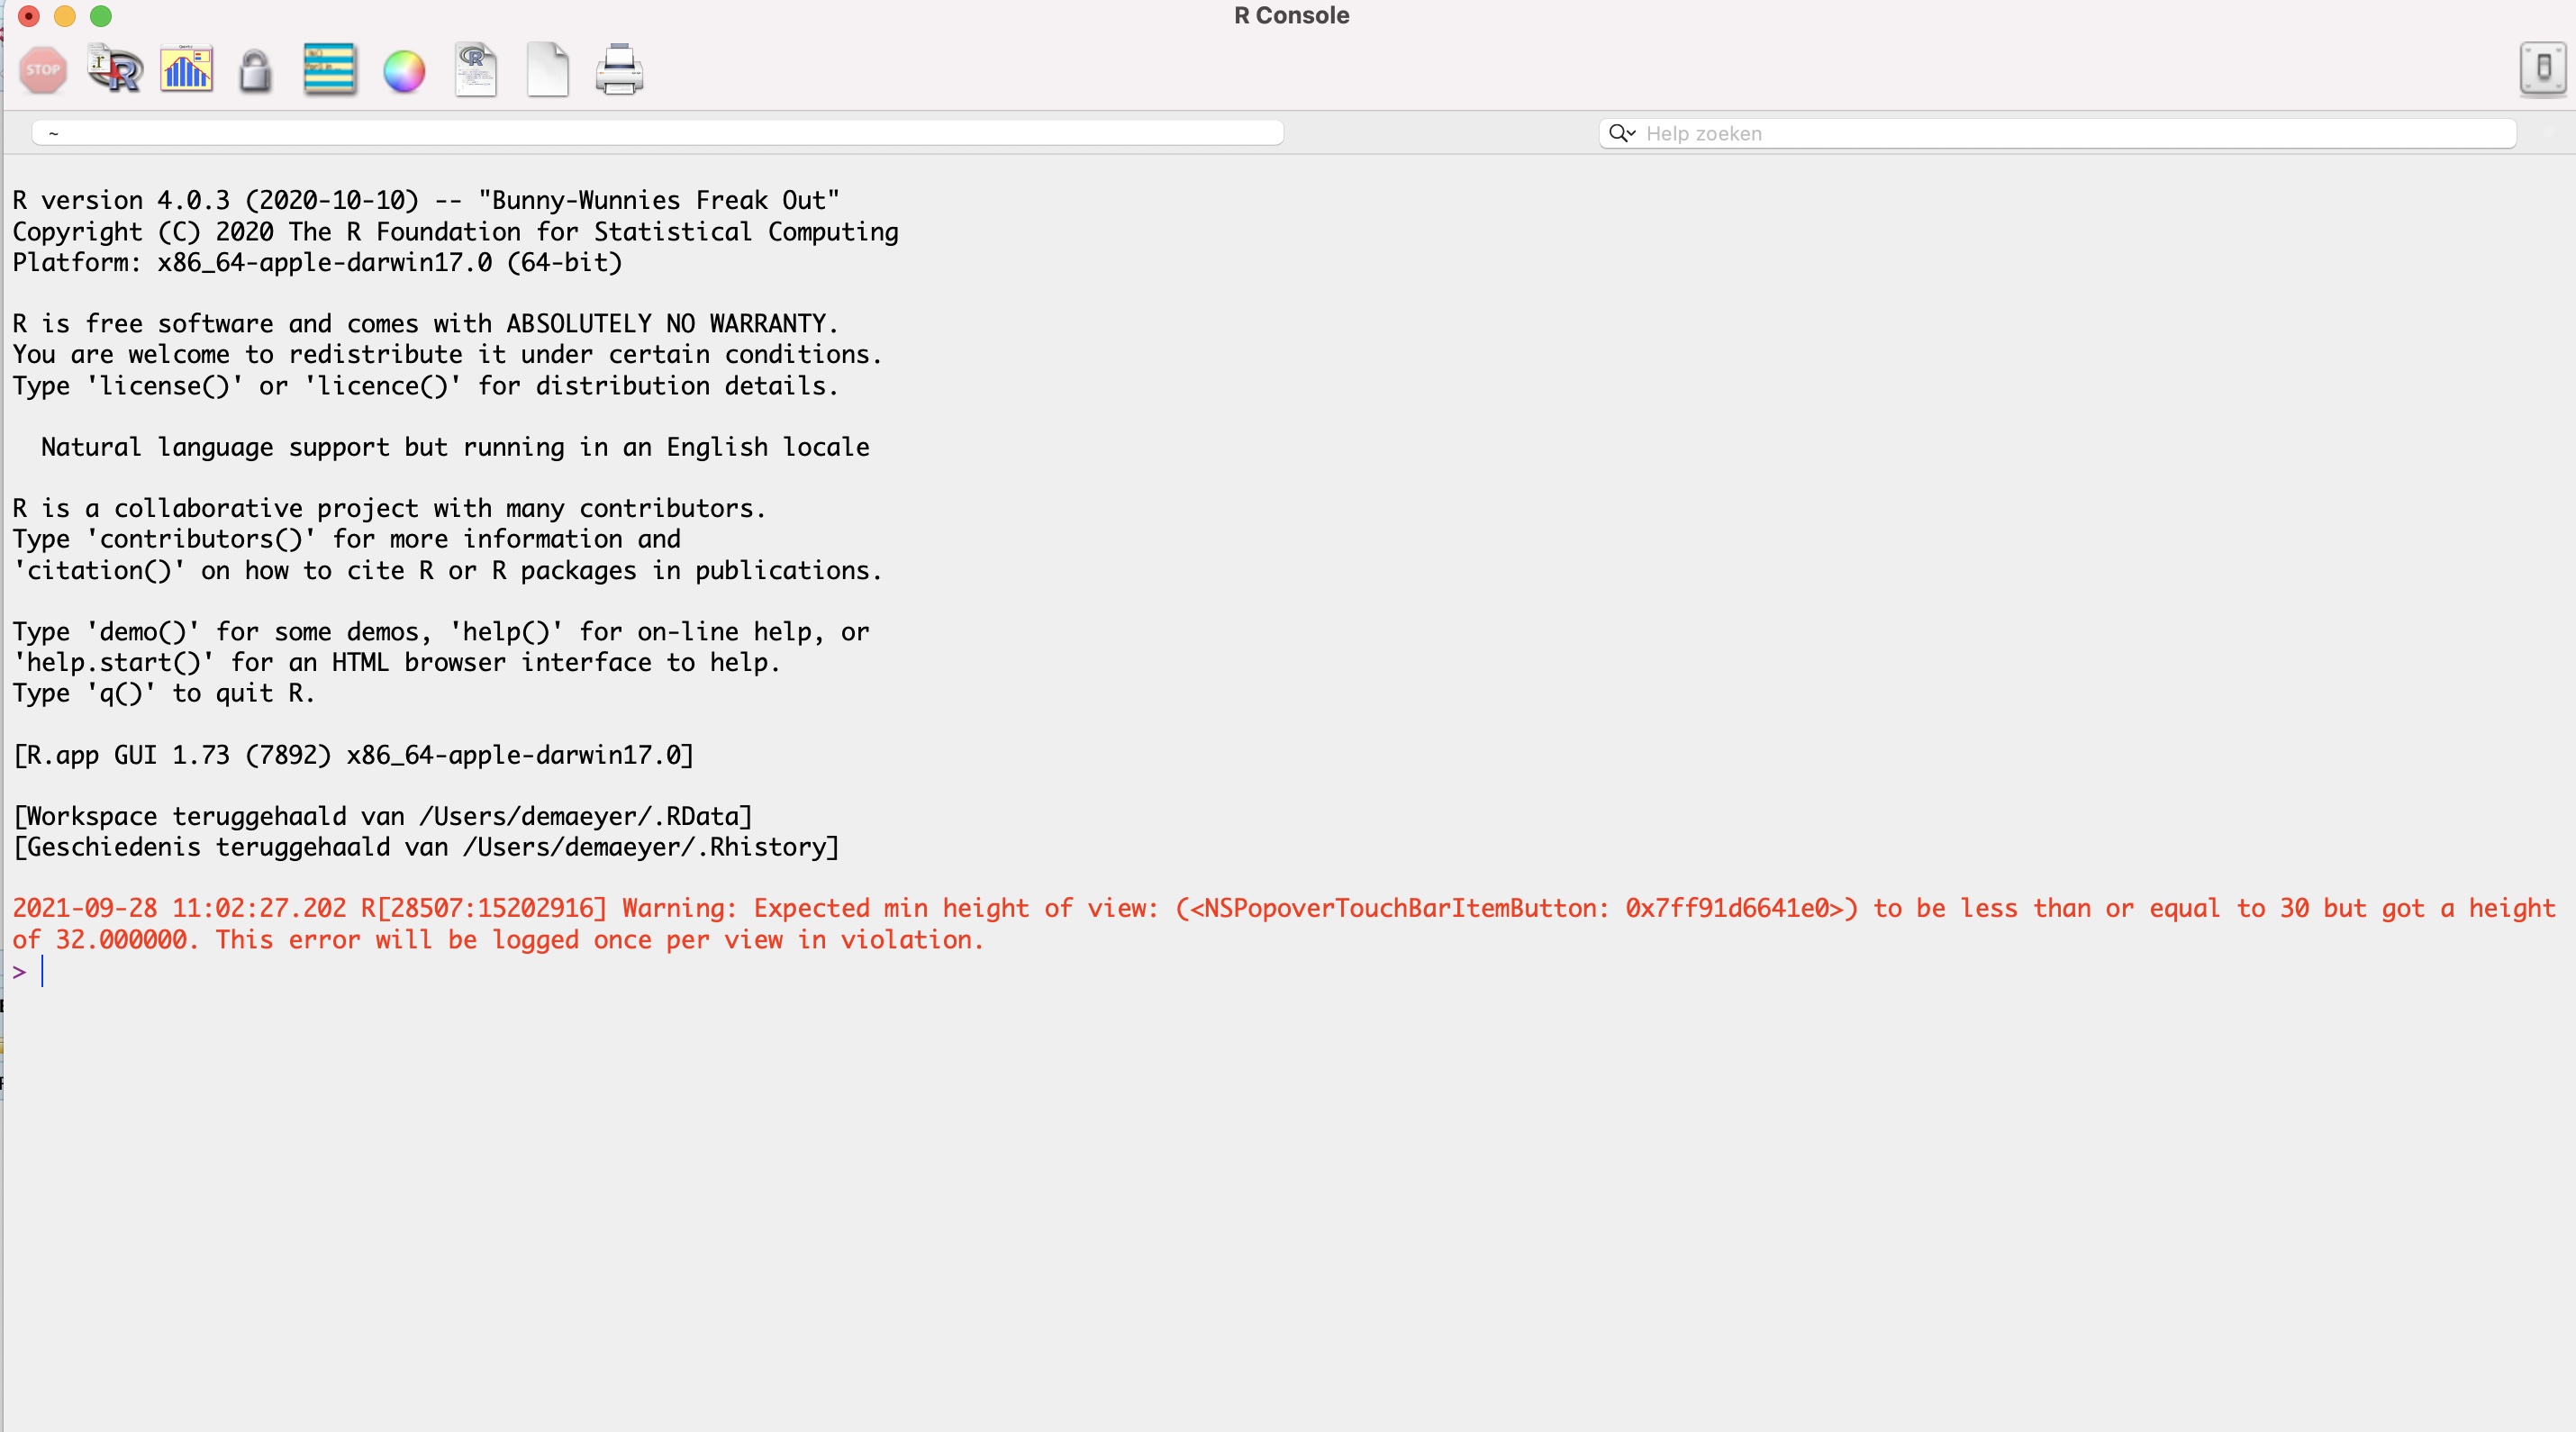Click the 'q()' to quit R line
Viewport: 2576px width, 1432px height.
(164, 693)
